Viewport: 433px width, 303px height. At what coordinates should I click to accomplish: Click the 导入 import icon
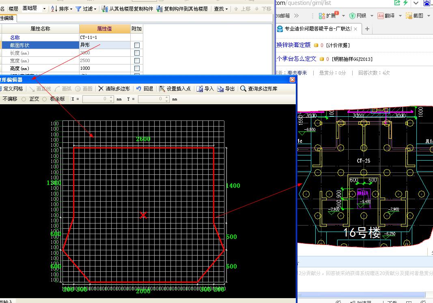click(x=199, y=89)
